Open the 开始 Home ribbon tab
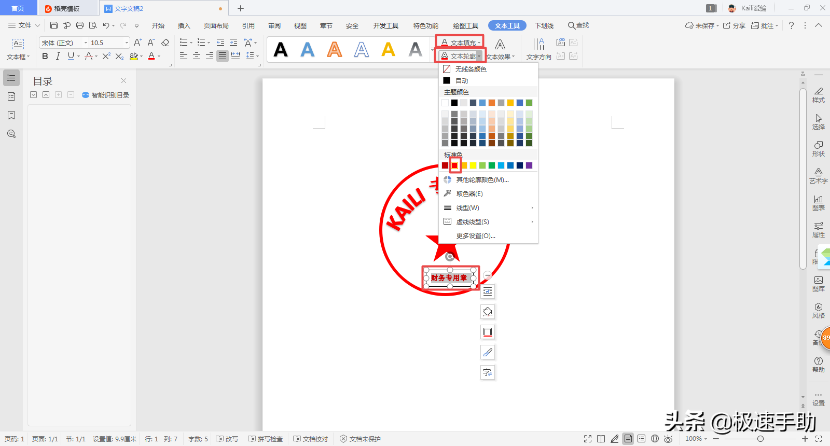The height and width of the screenshot is (446, 830). click(158, 25)
